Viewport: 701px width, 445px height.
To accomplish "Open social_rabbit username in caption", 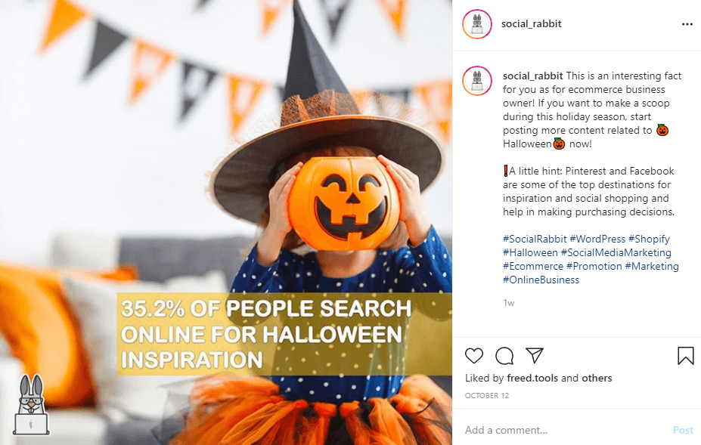I will 533,76.
